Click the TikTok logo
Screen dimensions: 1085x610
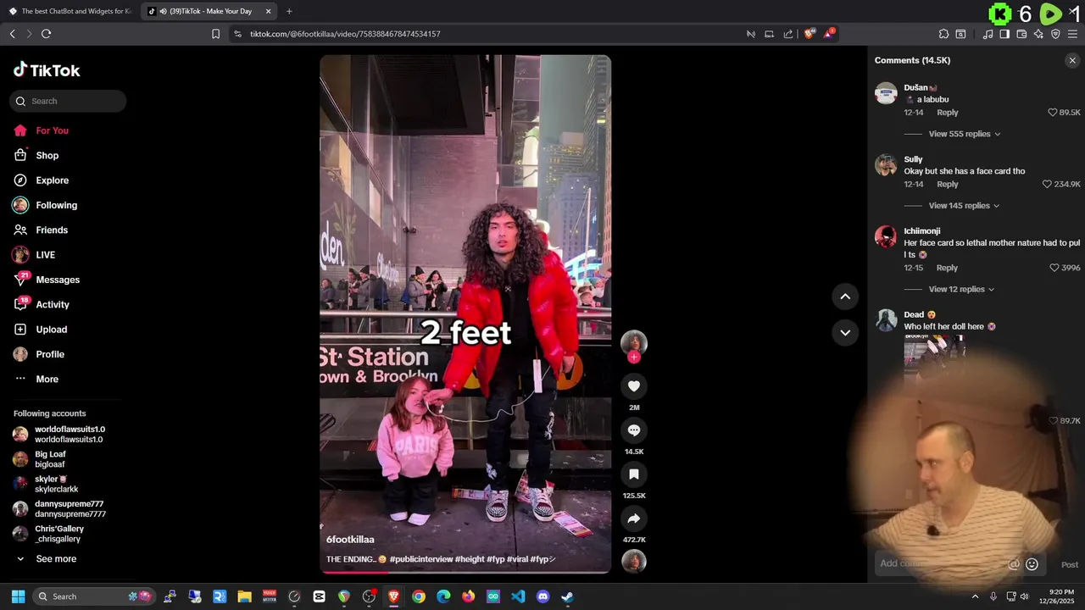(47, 70)
